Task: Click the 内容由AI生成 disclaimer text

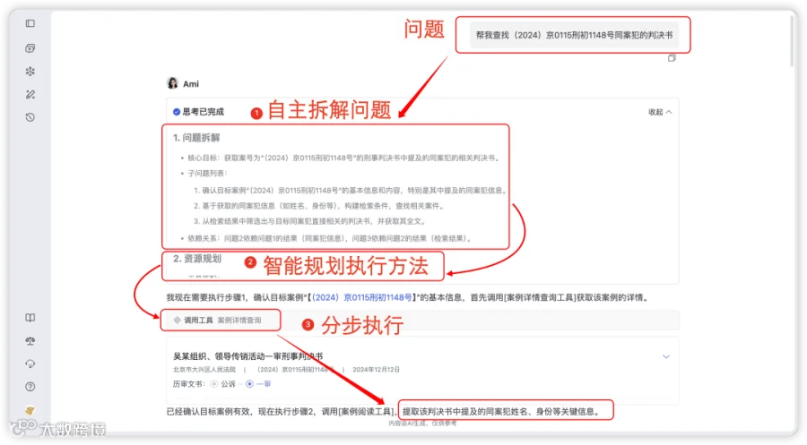Action: click(422, 424)
